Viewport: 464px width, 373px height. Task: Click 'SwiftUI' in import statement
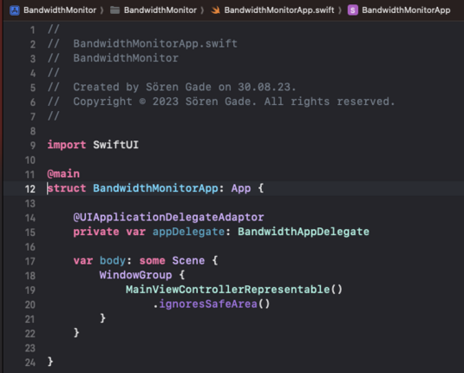coord(115,145)
